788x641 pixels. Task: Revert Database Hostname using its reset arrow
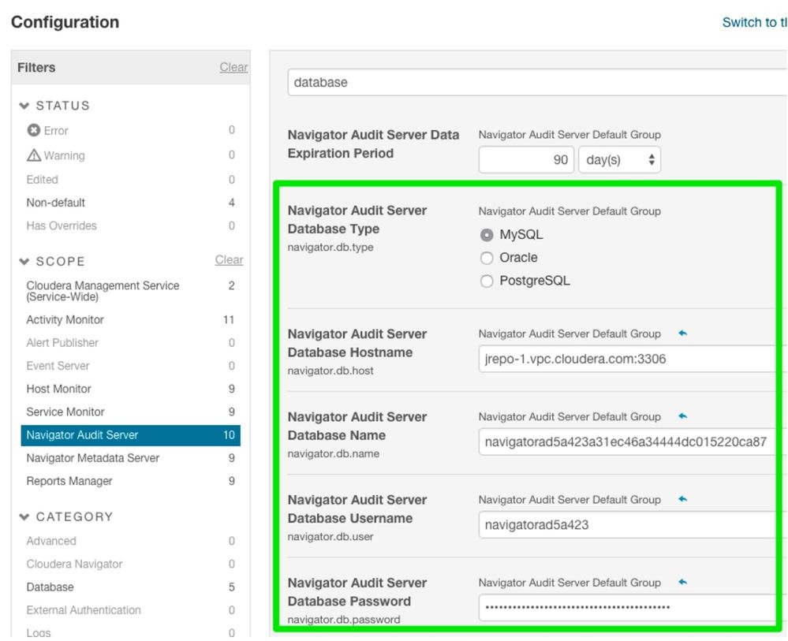[683, 334]
